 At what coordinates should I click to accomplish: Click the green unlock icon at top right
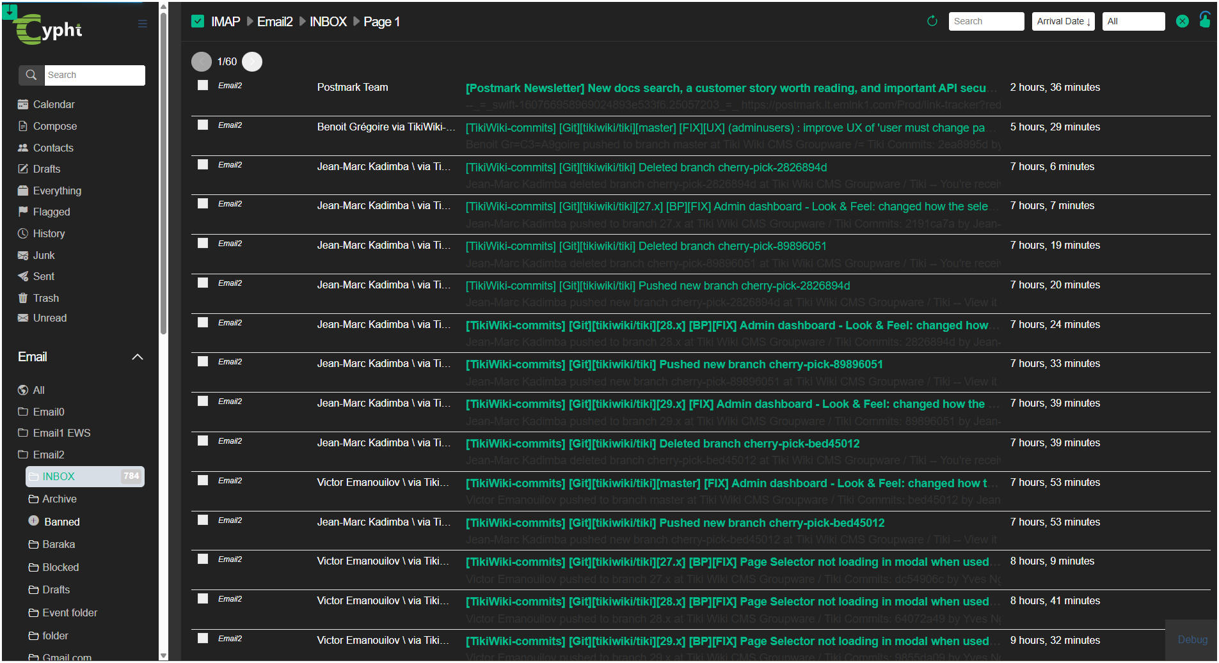1204,20
